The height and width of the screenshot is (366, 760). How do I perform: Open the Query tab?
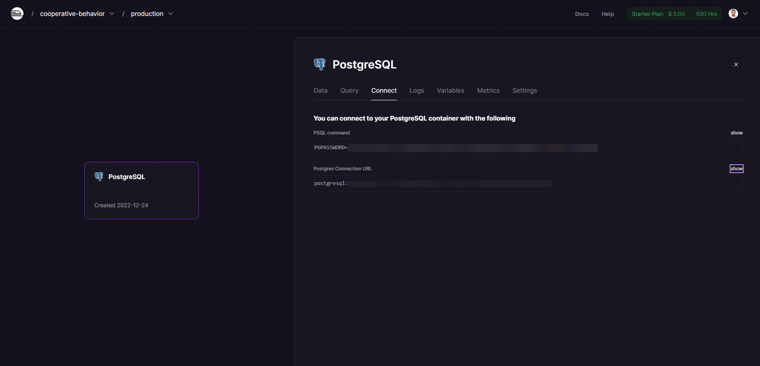click(x=349, y=90)
